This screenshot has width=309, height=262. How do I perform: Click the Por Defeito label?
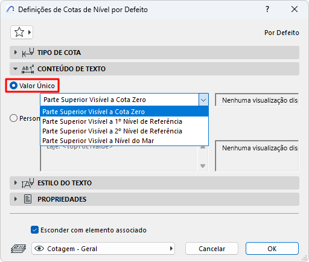[282, 33]
